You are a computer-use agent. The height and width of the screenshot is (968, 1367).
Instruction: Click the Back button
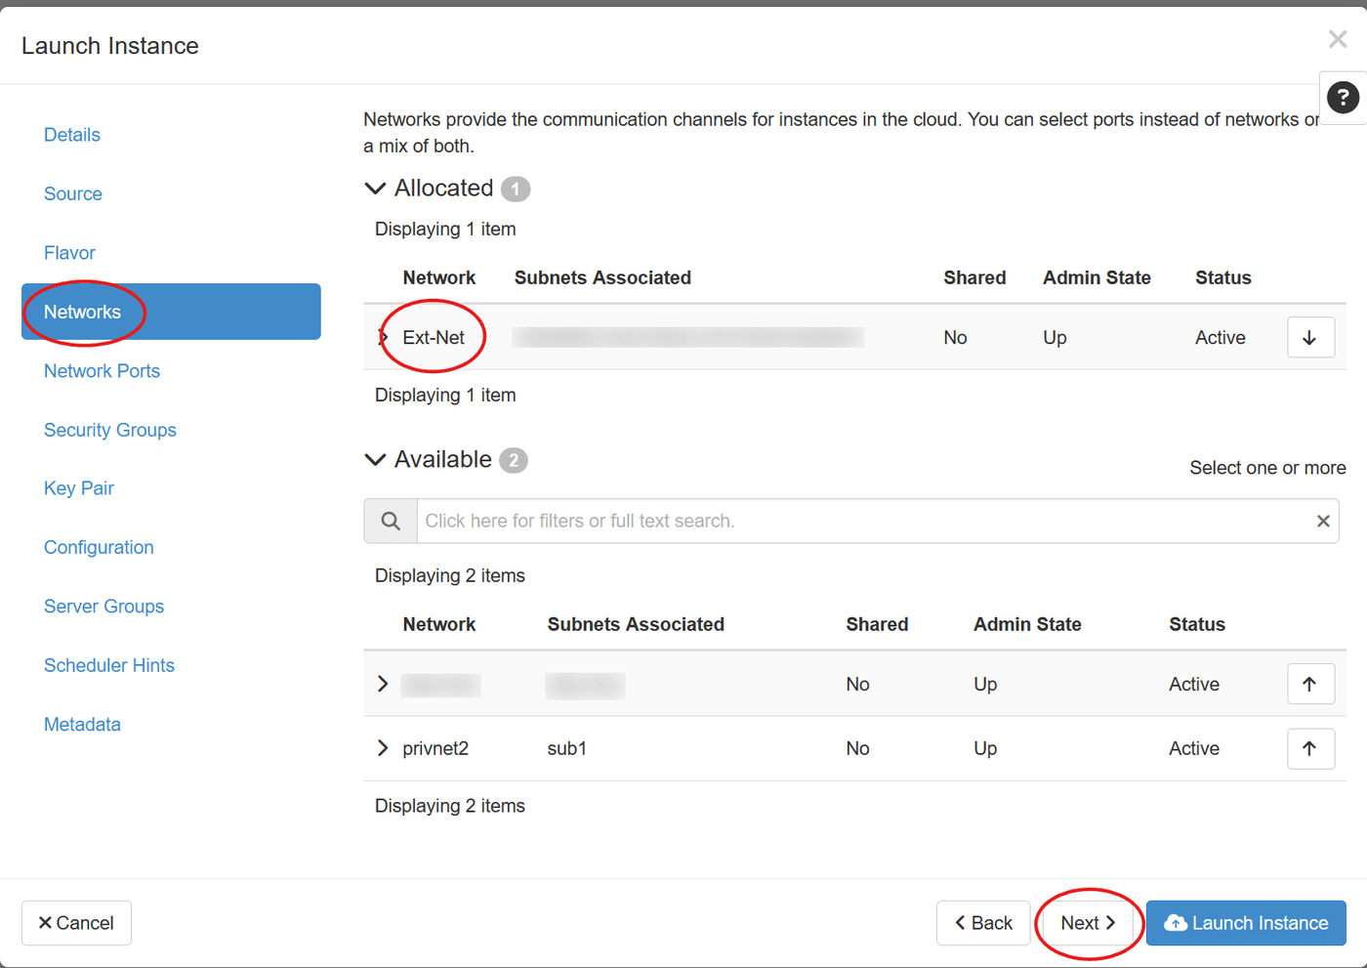(x=983, y=923)
